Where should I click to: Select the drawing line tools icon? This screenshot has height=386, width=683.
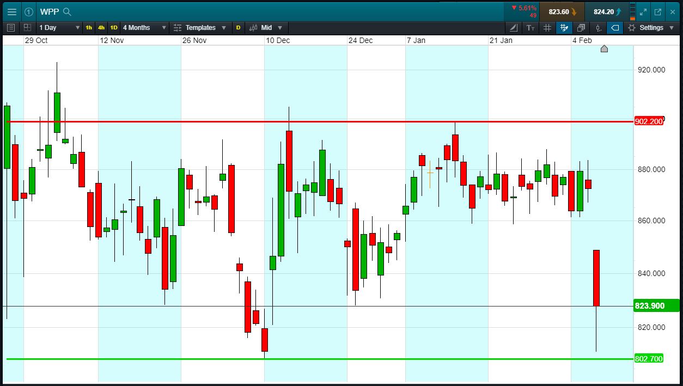[514, 27]
